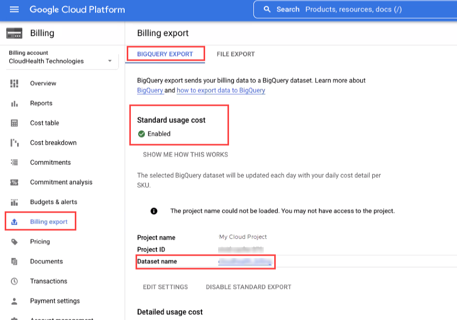
Task: Click the Transactions clock icon
Action: [x=15, y=281]
